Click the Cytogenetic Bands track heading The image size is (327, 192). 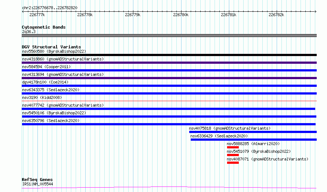click(x=44, y=27)
